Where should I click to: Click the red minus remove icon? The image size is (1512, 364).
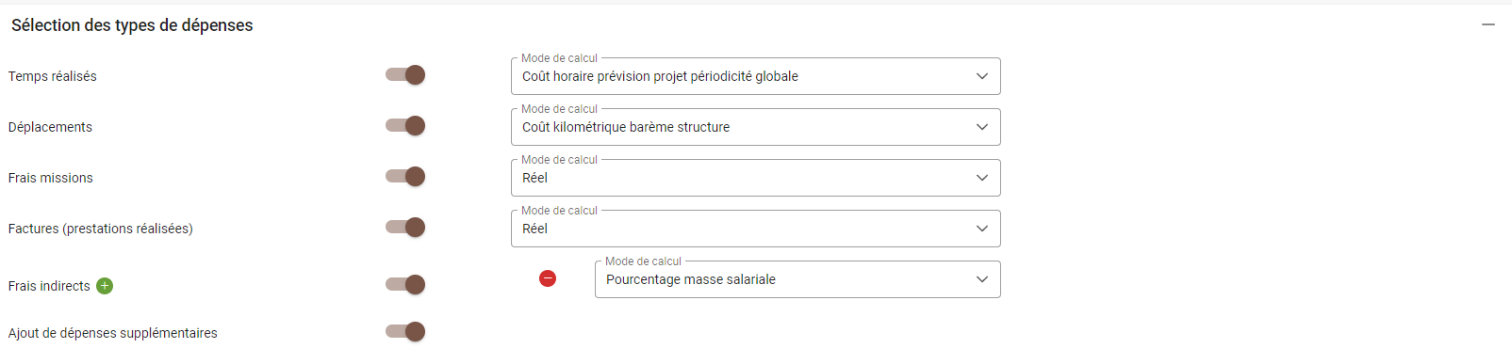tap(548, 278)
